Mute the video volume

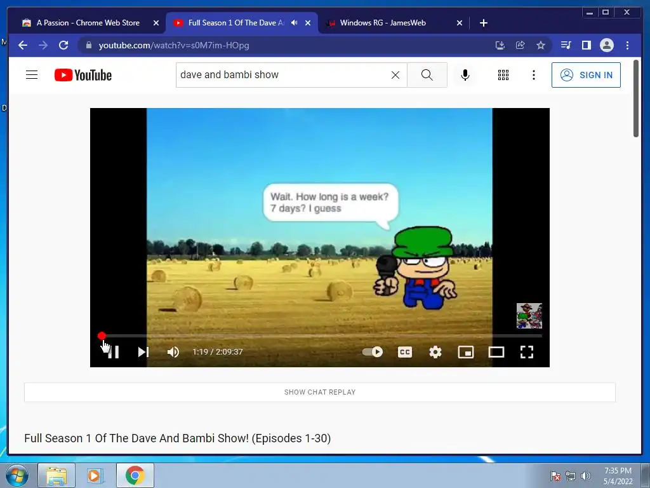click(173, 352)
